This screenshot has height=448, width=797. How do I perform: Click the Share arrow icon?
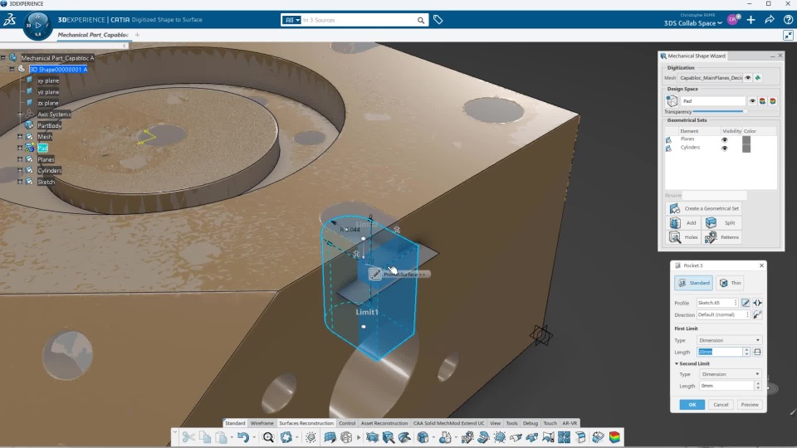[x=770, y=20]
